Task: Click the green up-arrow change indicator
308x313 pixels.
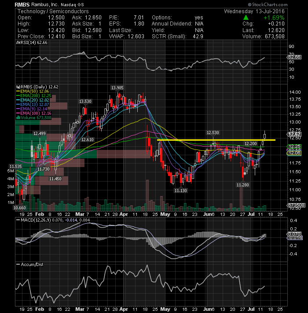Action: [x=246, y=18]
